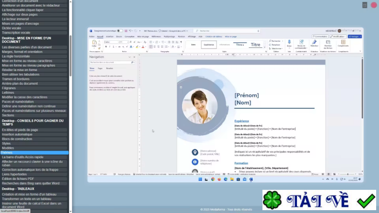Click the Dicter microphone icon
Viewport: 379px width, 213px height.
tap(289, 43)
